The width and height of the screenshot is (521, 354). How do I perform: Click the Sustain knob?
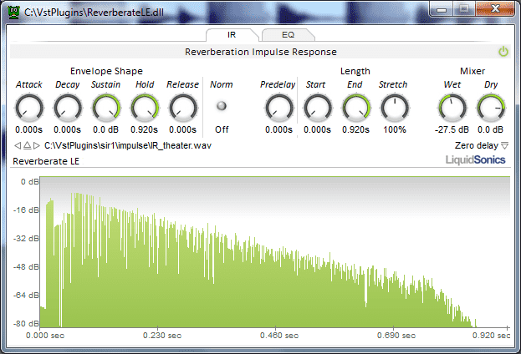(105, 107)
